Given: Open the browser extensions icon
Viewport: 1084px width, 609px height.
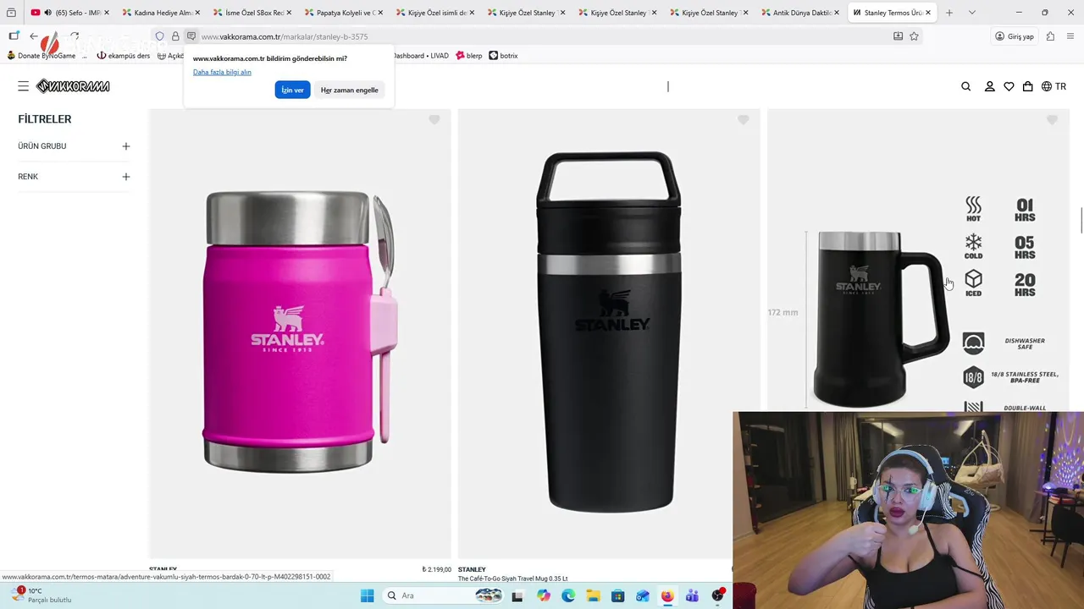Looking at the screenshot, I should click(1050, 36).
